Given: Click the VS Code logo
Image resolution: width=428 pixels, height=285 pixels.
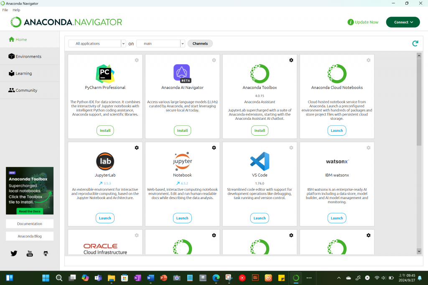Looking at the screenshot, I should (x=260, y=161).
